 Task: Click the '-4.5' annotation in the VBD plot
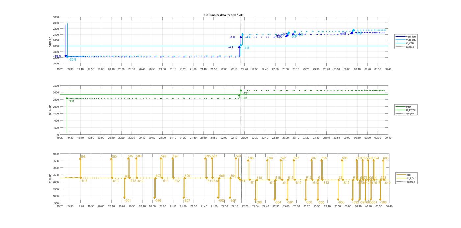[246, 48]
